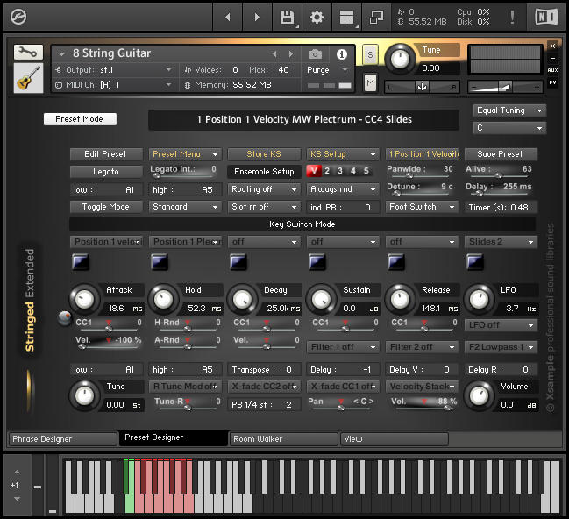Show instrument info with the i icon
The height and width of the screenshot is (519, 569).
(x=341, y=54)
